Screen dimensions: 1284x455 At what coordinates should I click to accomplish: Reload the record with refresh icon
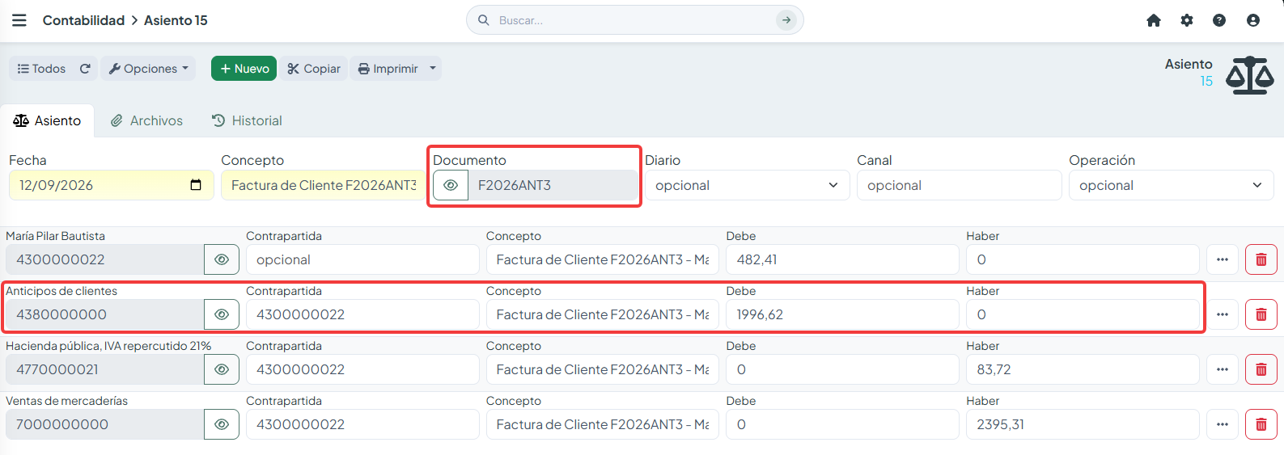[85, 69]
